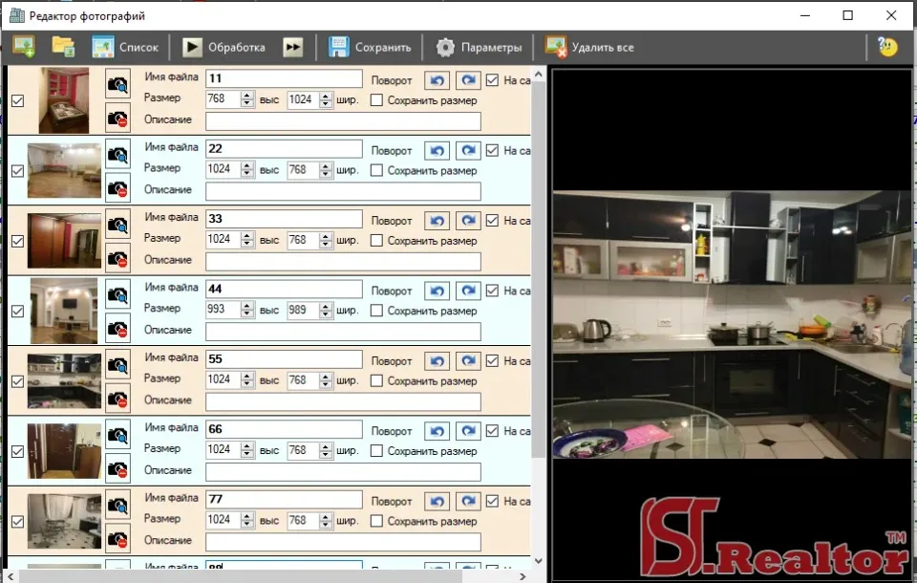Screen dimensions: 917x583
Task: Click the fast-forward process all icon
Action: coord(293,48)
